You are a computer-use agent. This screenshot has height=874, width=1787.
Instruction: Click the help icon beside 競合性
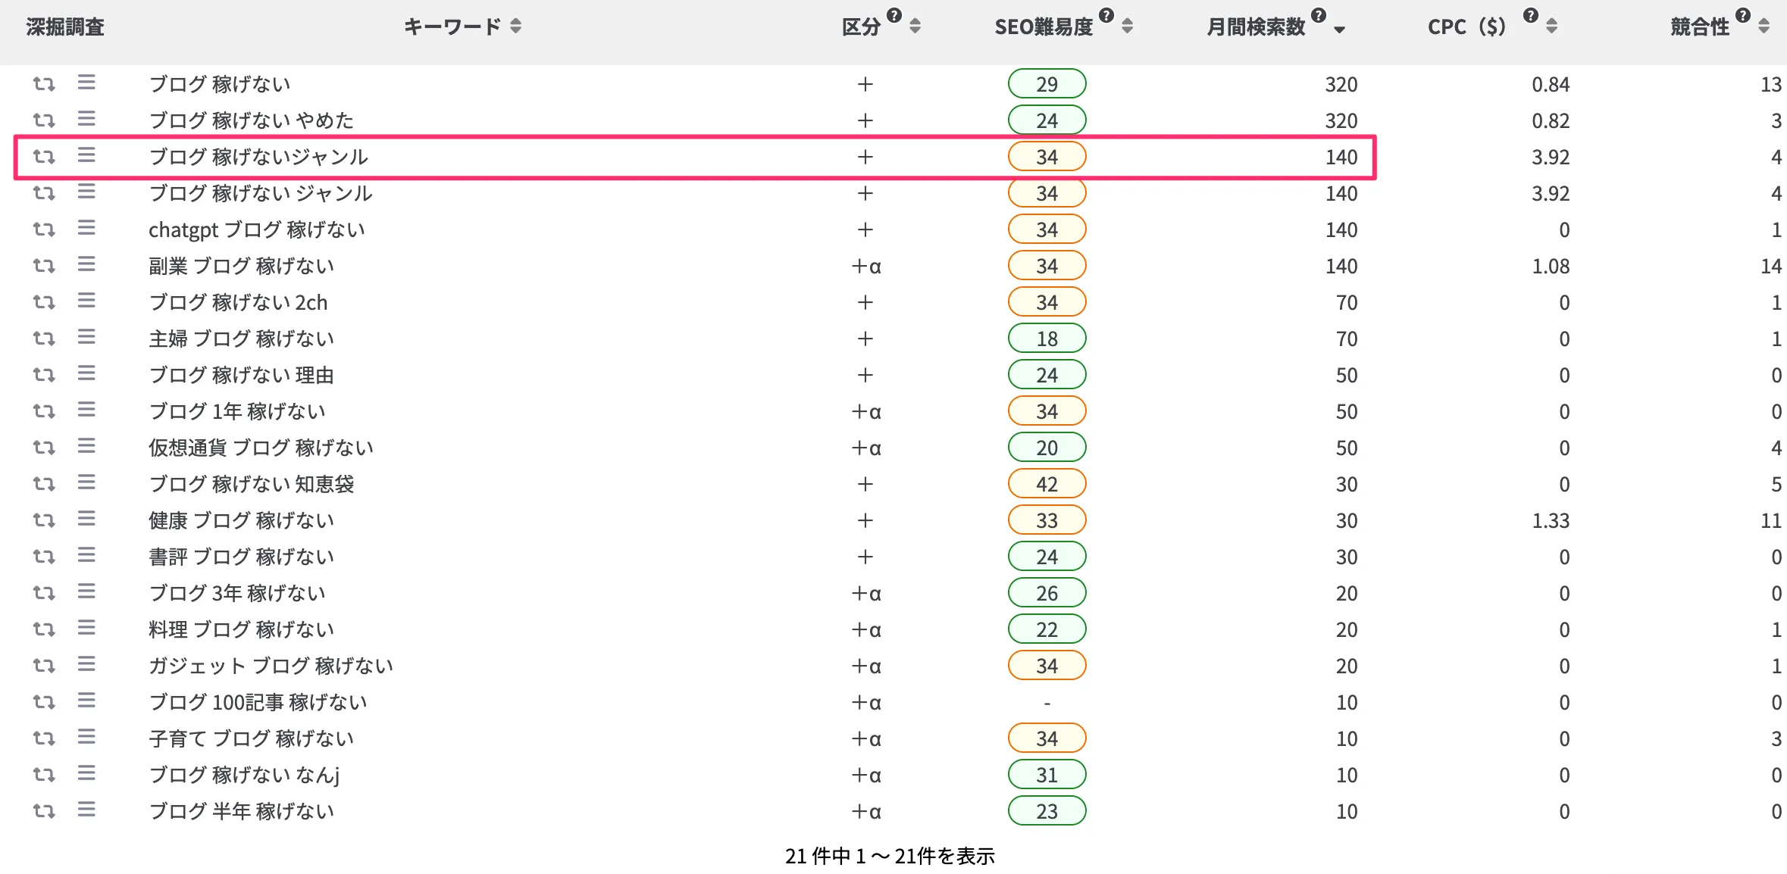1743,15
